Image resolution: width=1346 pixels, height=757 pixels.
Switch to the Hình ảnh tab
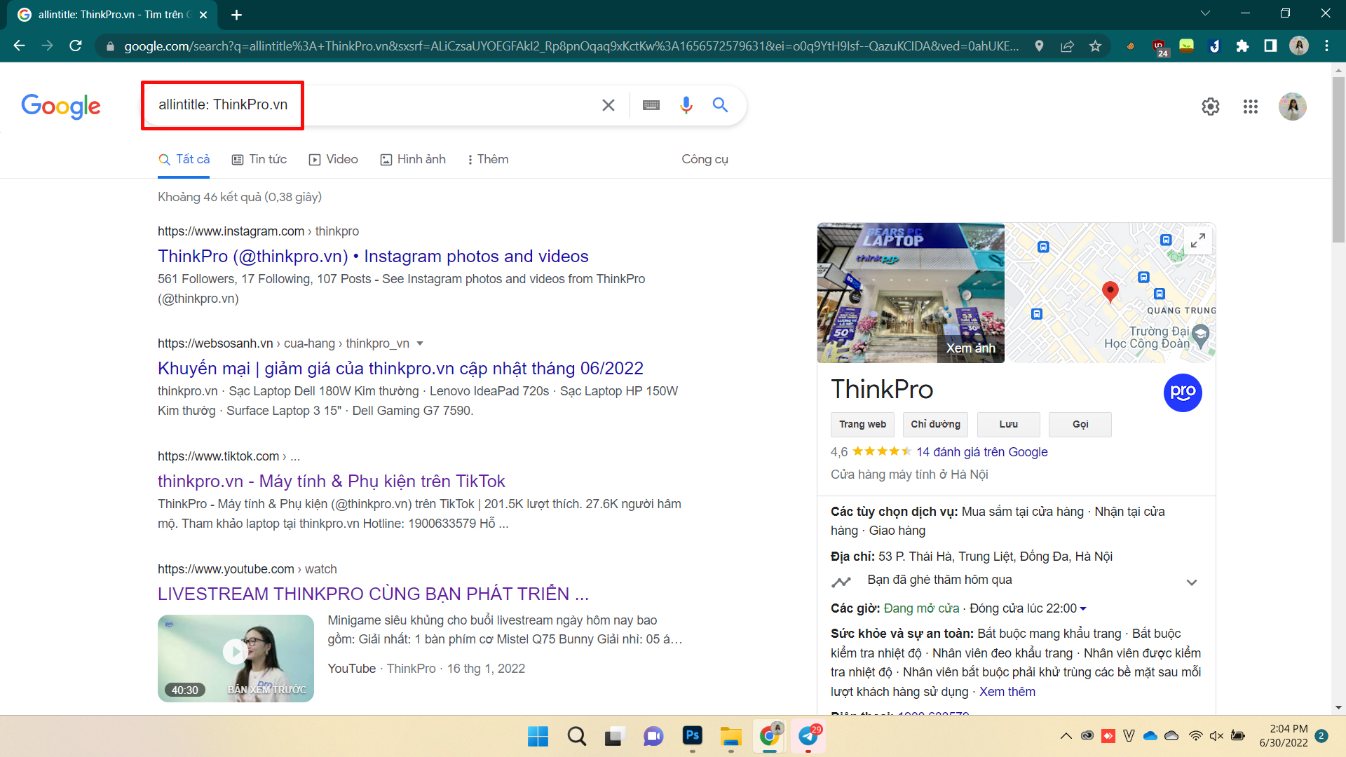tap(413, 159)
